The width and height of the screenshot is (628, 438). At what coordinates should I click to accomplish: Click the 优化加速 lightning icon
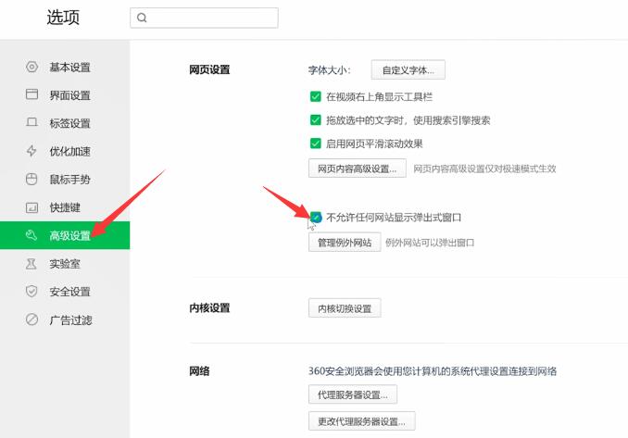(31, 151)
